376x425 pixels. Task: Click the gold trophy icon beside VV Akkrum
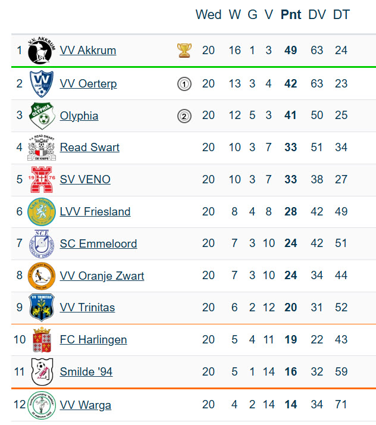(184, 50)
